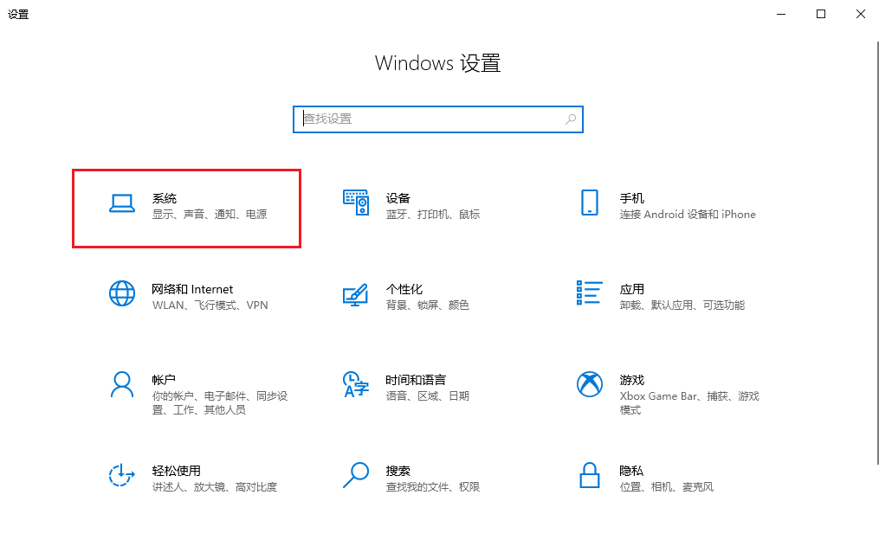Image resolution: width=879 pixels, height=540 pixels.
Task: Open 个性化 settings title
Action: coord(404,289)
